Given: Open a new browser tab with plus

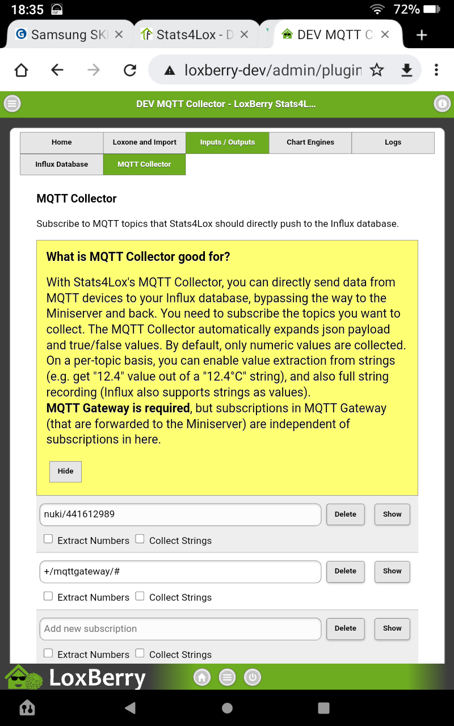Looking at the screenshot, I should click(x=421, y=35).
